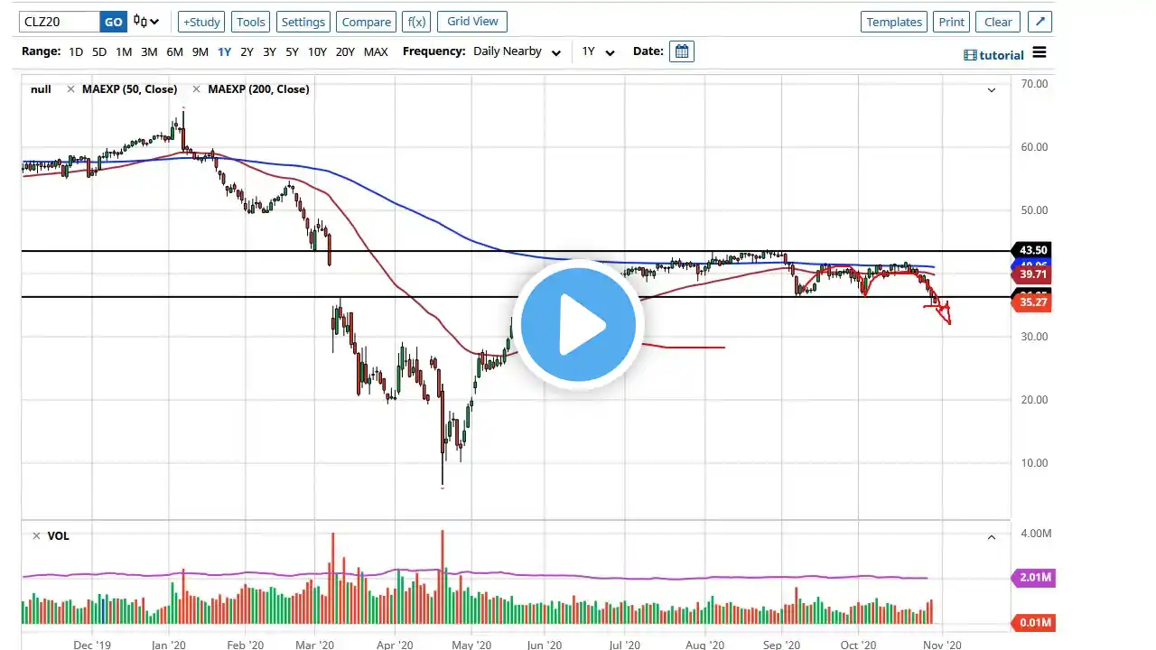
Task: Open the candlestick chart type selector
Action: point(145,22)
